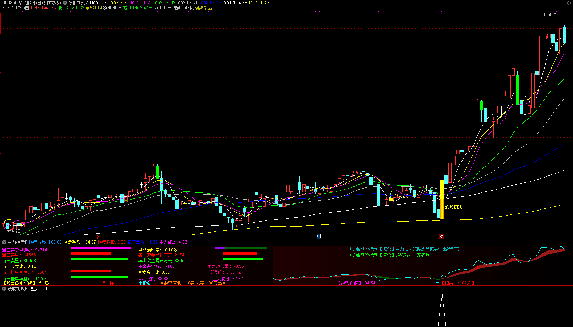
Task: Click the MA10: 6.21 value
Action: 141,3
